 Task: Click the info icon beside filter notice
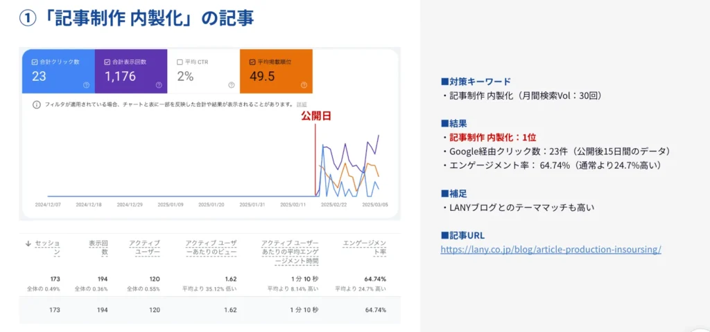click(x=36, y=105)
